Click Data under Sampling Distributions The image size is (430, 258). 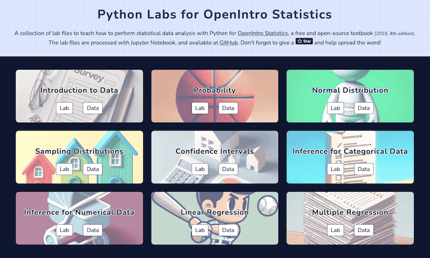pyautogui.click(x=93, y=169)
